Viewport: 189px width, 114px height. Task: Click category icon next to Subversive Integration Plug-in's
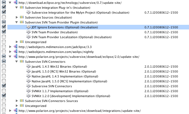pos(22,7)
